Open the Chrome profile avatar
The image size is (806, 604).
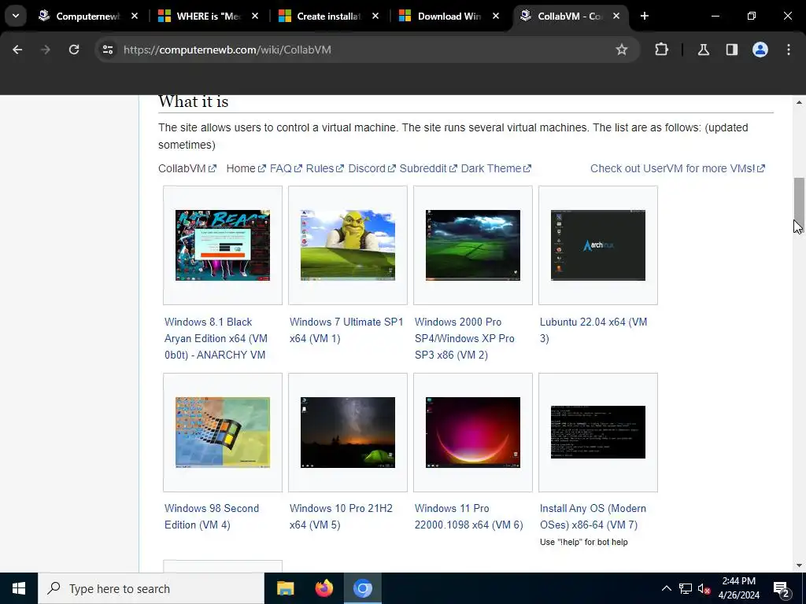760,50
